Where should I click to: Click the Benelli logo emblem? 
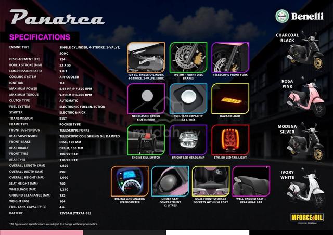[x=282, y=16]
